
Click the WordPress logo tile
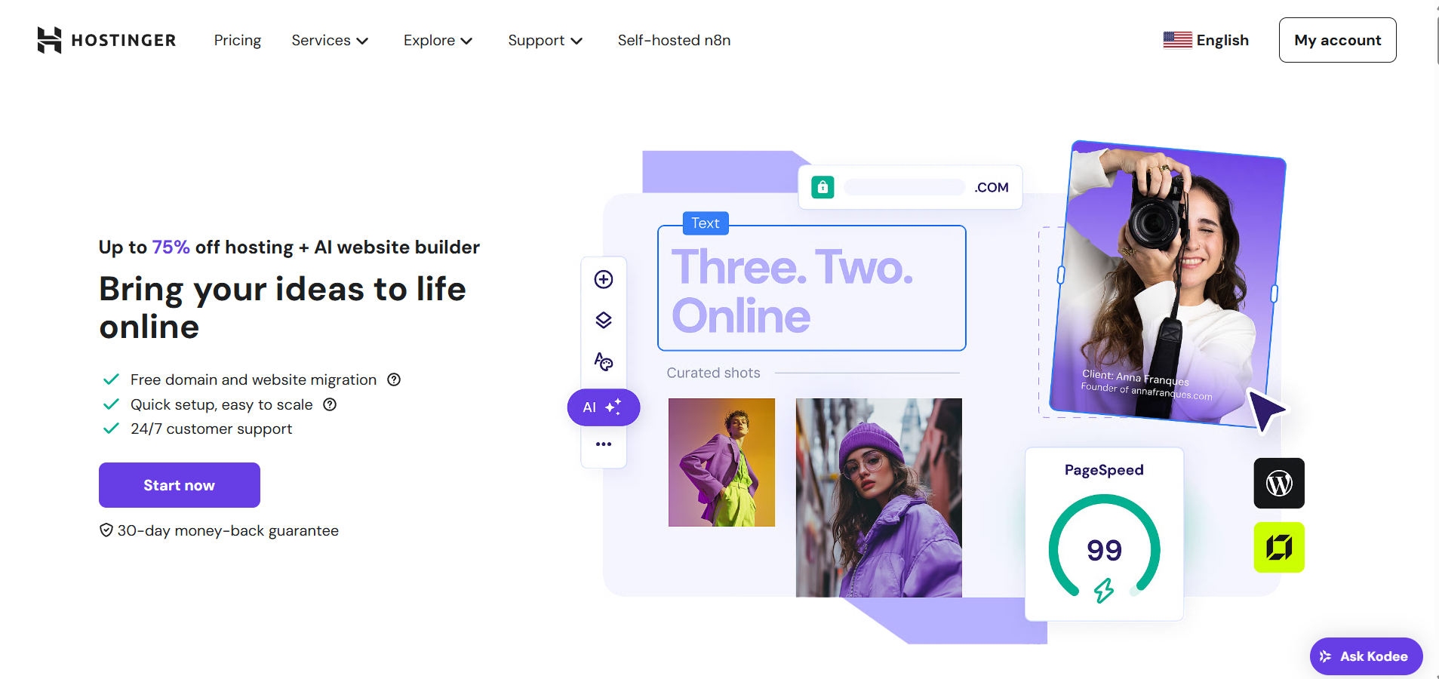[x=1279, y=483]
